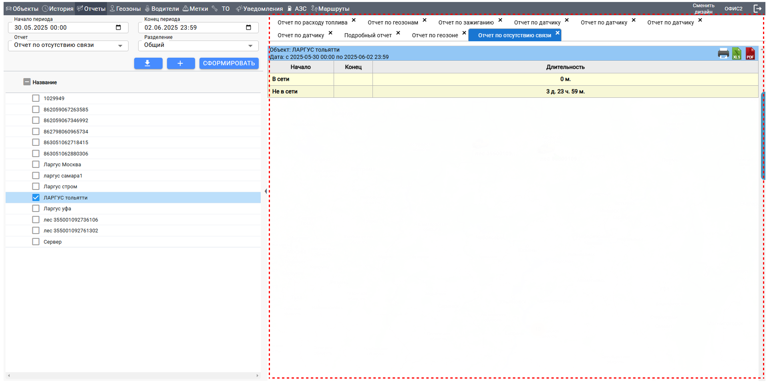Screen dimensions: 769x383
Task: Click the plus add button
Action: (181, 63)
